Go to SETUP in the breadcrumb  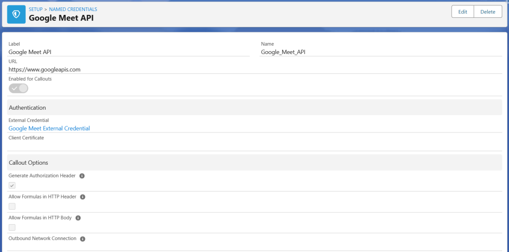pos(36,9)
